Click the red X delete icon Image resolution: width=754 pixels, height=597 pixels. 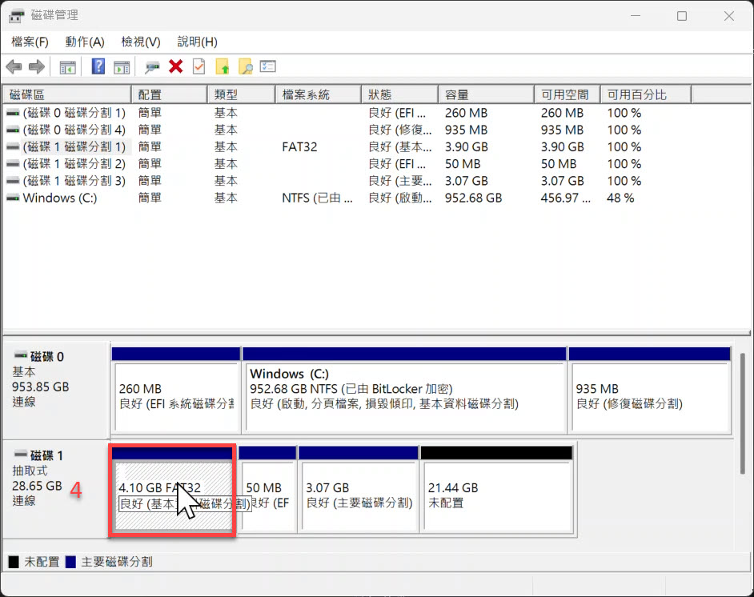pyautogui.click(x=176, y=67)
